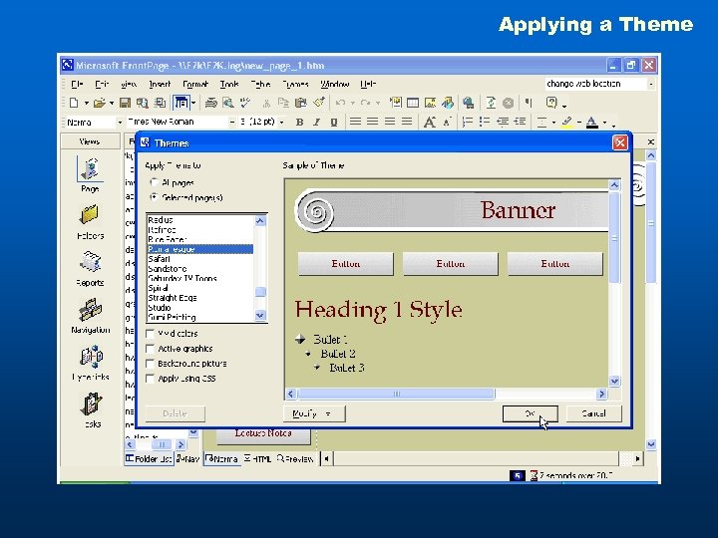Enable the Background picture checkbox

point(150,364)
